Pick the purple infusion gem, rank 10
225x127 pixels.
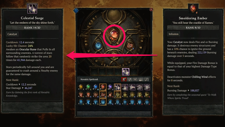(110, 87)
